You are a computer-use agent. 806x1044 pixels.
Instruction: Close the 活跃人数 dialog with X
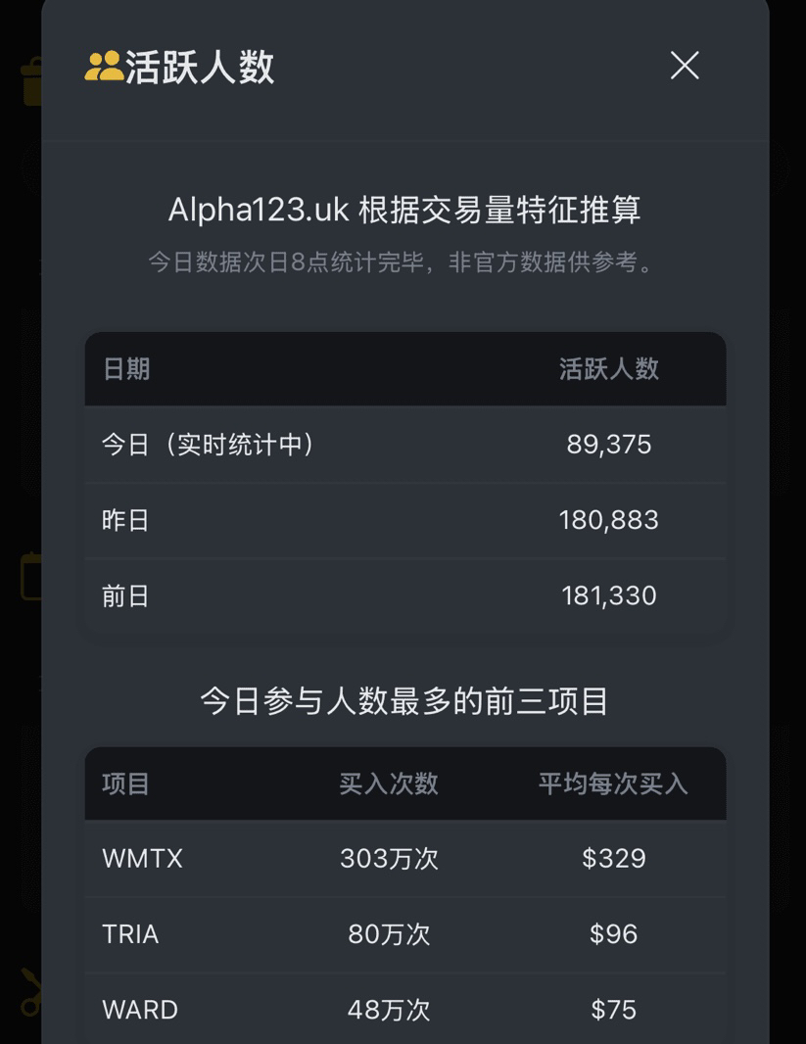coord(685,66)
